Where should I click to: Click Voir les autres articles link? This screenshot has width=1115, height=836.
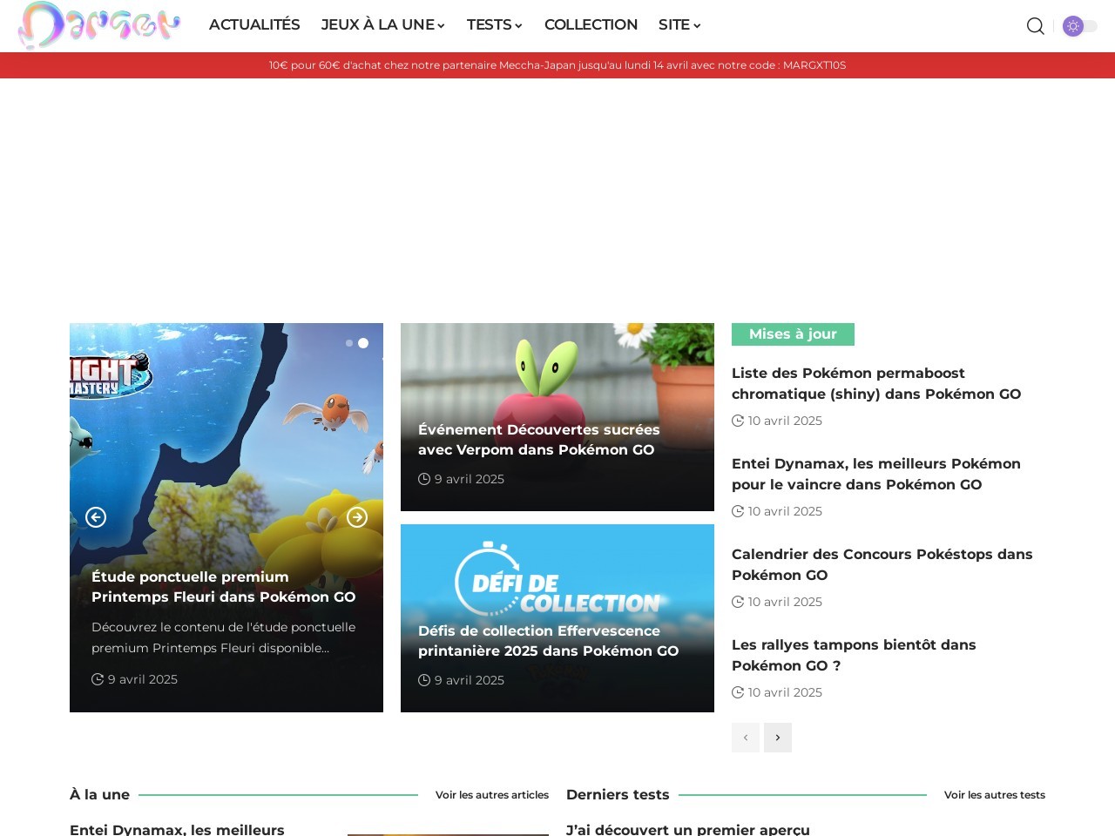point(492,795)
